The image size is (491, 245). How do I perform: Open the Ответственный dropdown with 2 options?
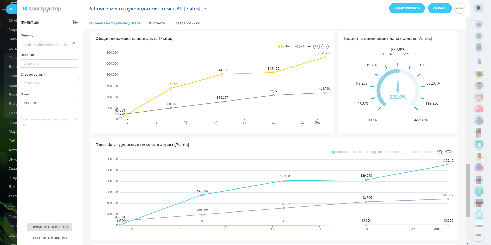click(50, 83)
